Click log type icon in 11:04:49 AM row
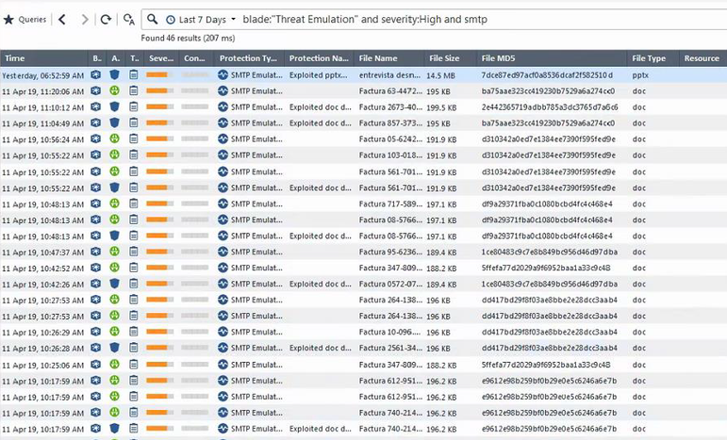 point(134,123)
